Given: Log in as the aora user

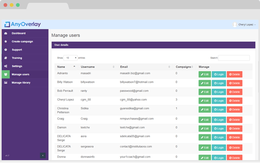Looking at the screenshot, I should pyautogui.click(x=219, y=137).
